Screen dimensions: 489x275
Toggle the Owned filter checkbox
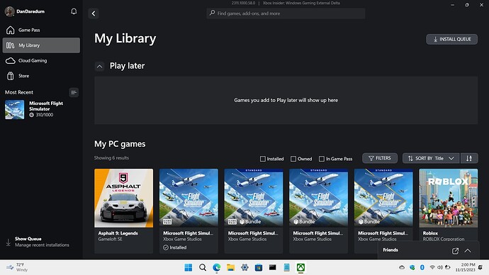293,159
